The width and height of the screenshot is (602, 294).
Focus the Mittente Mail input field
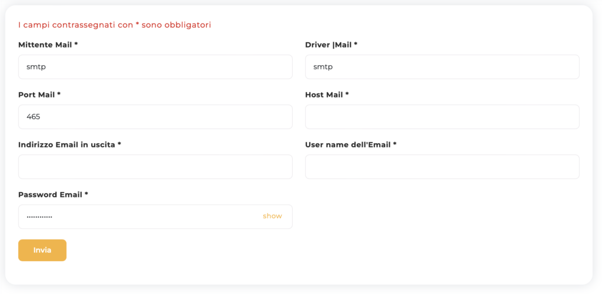pyautogui.click(x=155, y=67)
